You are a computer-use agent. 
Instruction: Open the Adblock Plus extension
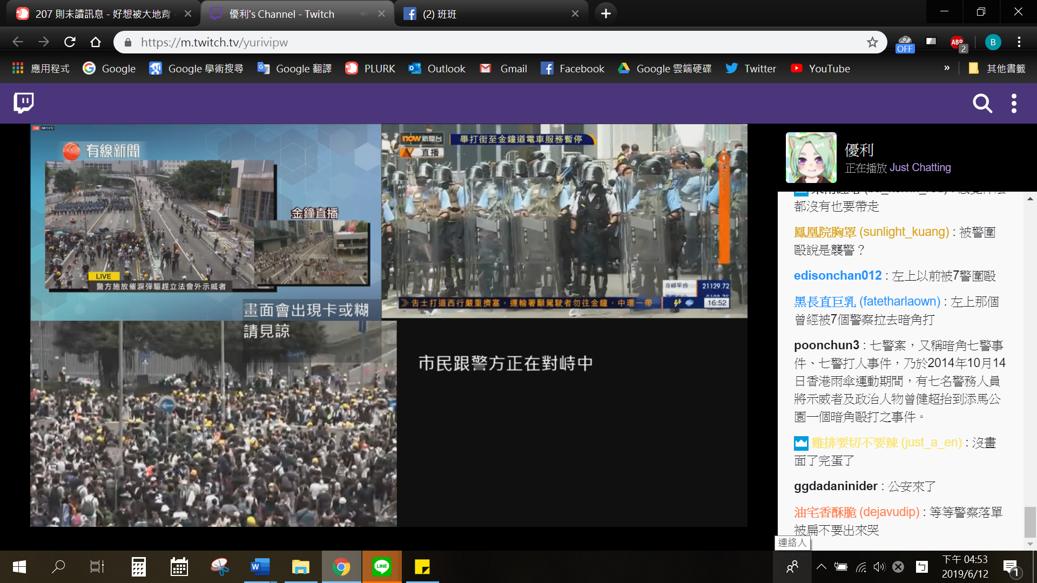point(958,43)
